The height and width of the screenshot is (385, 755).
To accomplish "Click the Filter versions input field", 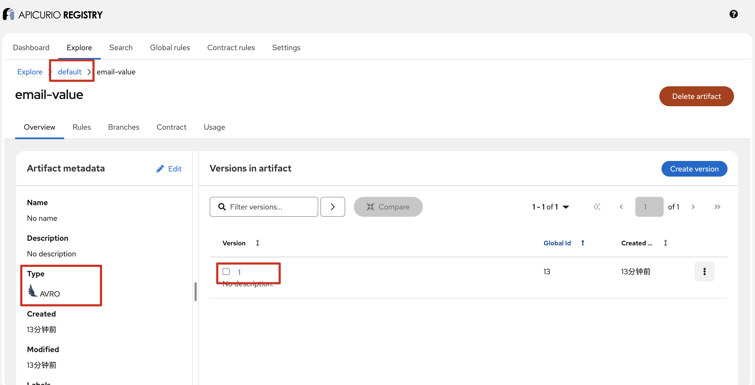I will [264, 207].
